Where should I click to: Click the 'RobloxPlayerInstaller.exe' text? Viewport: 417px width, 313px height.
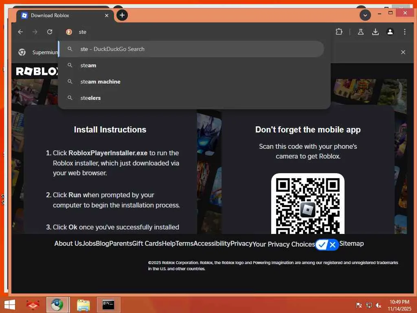pyautogui.click(x=108, y=153)
